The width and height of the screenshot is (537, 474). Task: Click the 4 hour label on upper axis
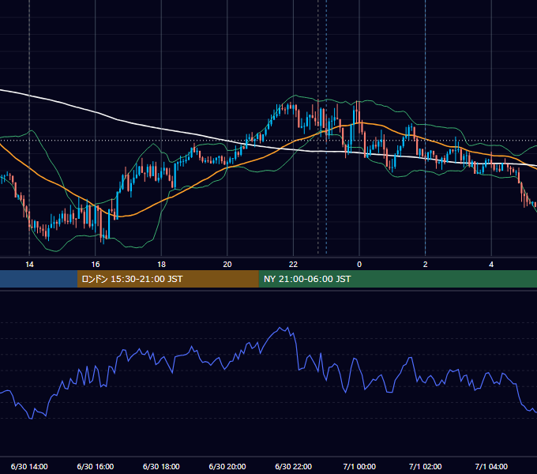coord(491,265)
